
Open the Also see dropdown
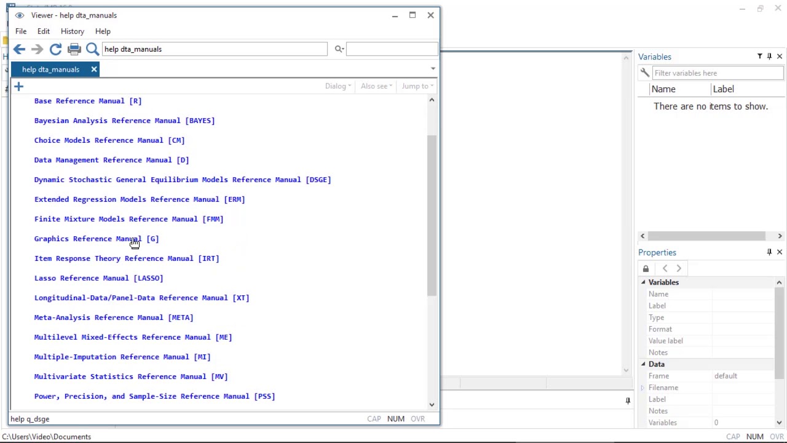point(376,86)
